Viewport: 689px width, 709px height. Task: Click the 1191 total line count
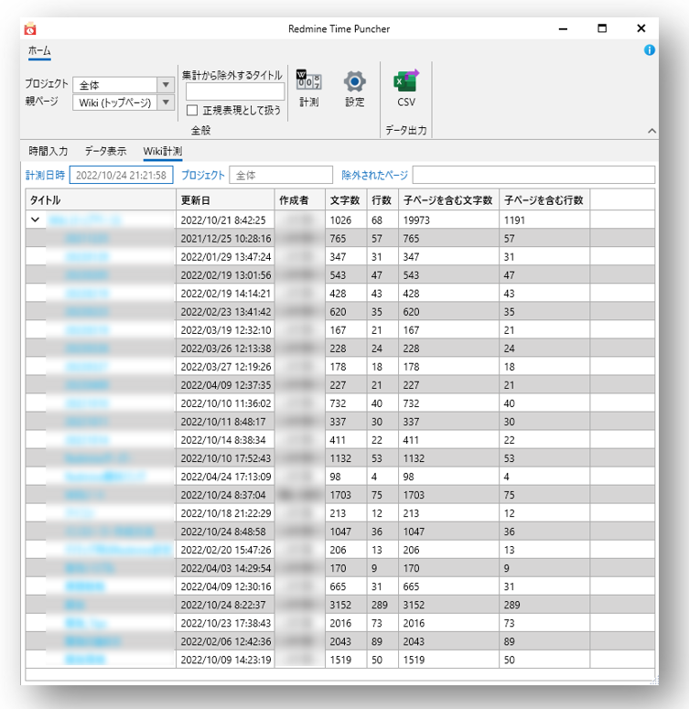[x=544, y=220]
